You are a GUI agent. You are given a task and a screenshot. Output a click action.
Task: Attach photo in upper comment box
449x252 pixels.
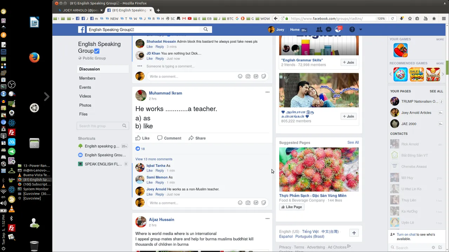click(248, 76)
